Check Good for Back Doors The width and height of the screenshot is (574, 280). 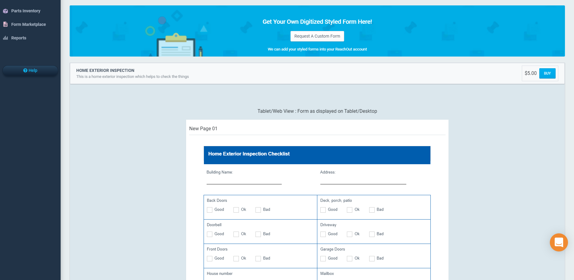tap(210, 210)
